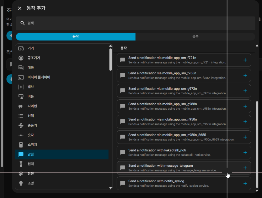Image resolution: width=262 pixels, height=198 pixels.
Task: Select 'Send a notification with kakaotalk_noti' title
Action: (x=157, y=150)
